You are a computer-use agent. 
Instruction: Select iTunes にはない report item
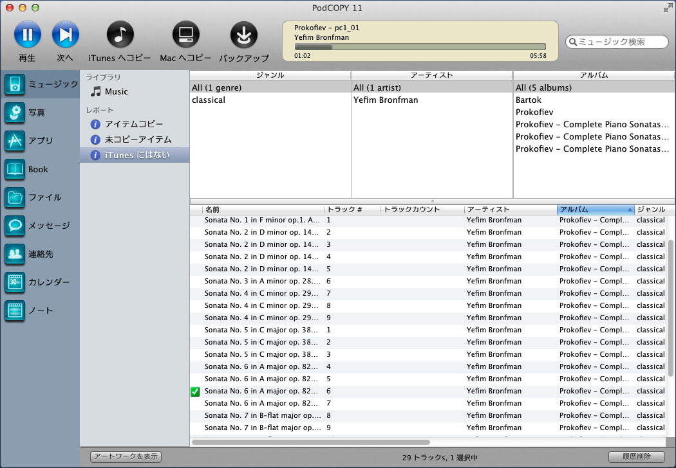click(x=136, y=155)
